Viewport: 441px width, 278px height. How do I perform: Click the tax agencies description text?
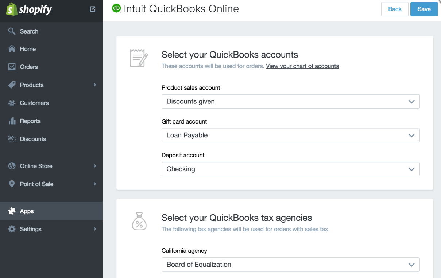click(245, 229)
